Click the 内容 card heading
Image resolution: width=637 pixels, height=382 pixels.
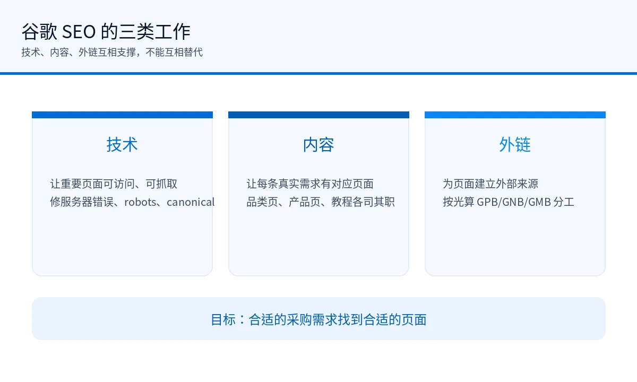318,144
